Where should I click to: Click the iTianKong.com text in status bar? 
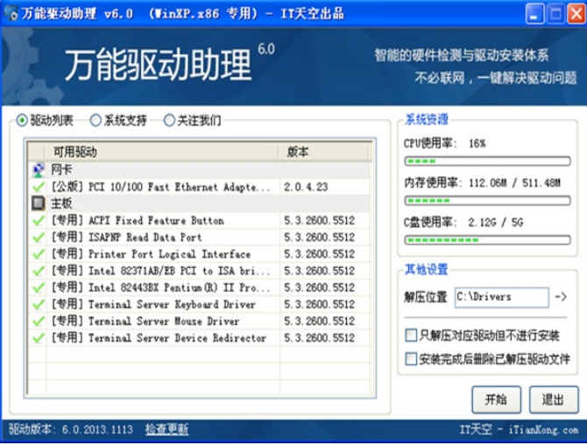coord(543,429)
